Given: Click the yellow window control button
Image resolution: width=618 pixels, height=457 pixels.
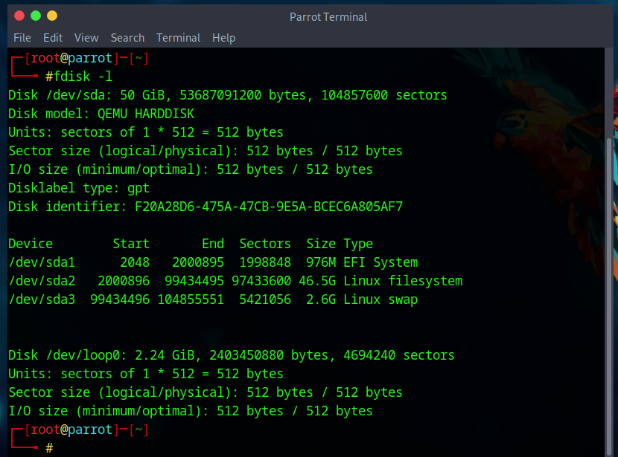Looking at the screenshot, I should [51, 16].
